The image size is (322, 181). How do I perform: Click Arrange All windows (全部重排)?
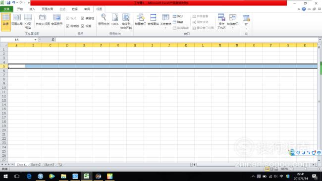(153, 20)
